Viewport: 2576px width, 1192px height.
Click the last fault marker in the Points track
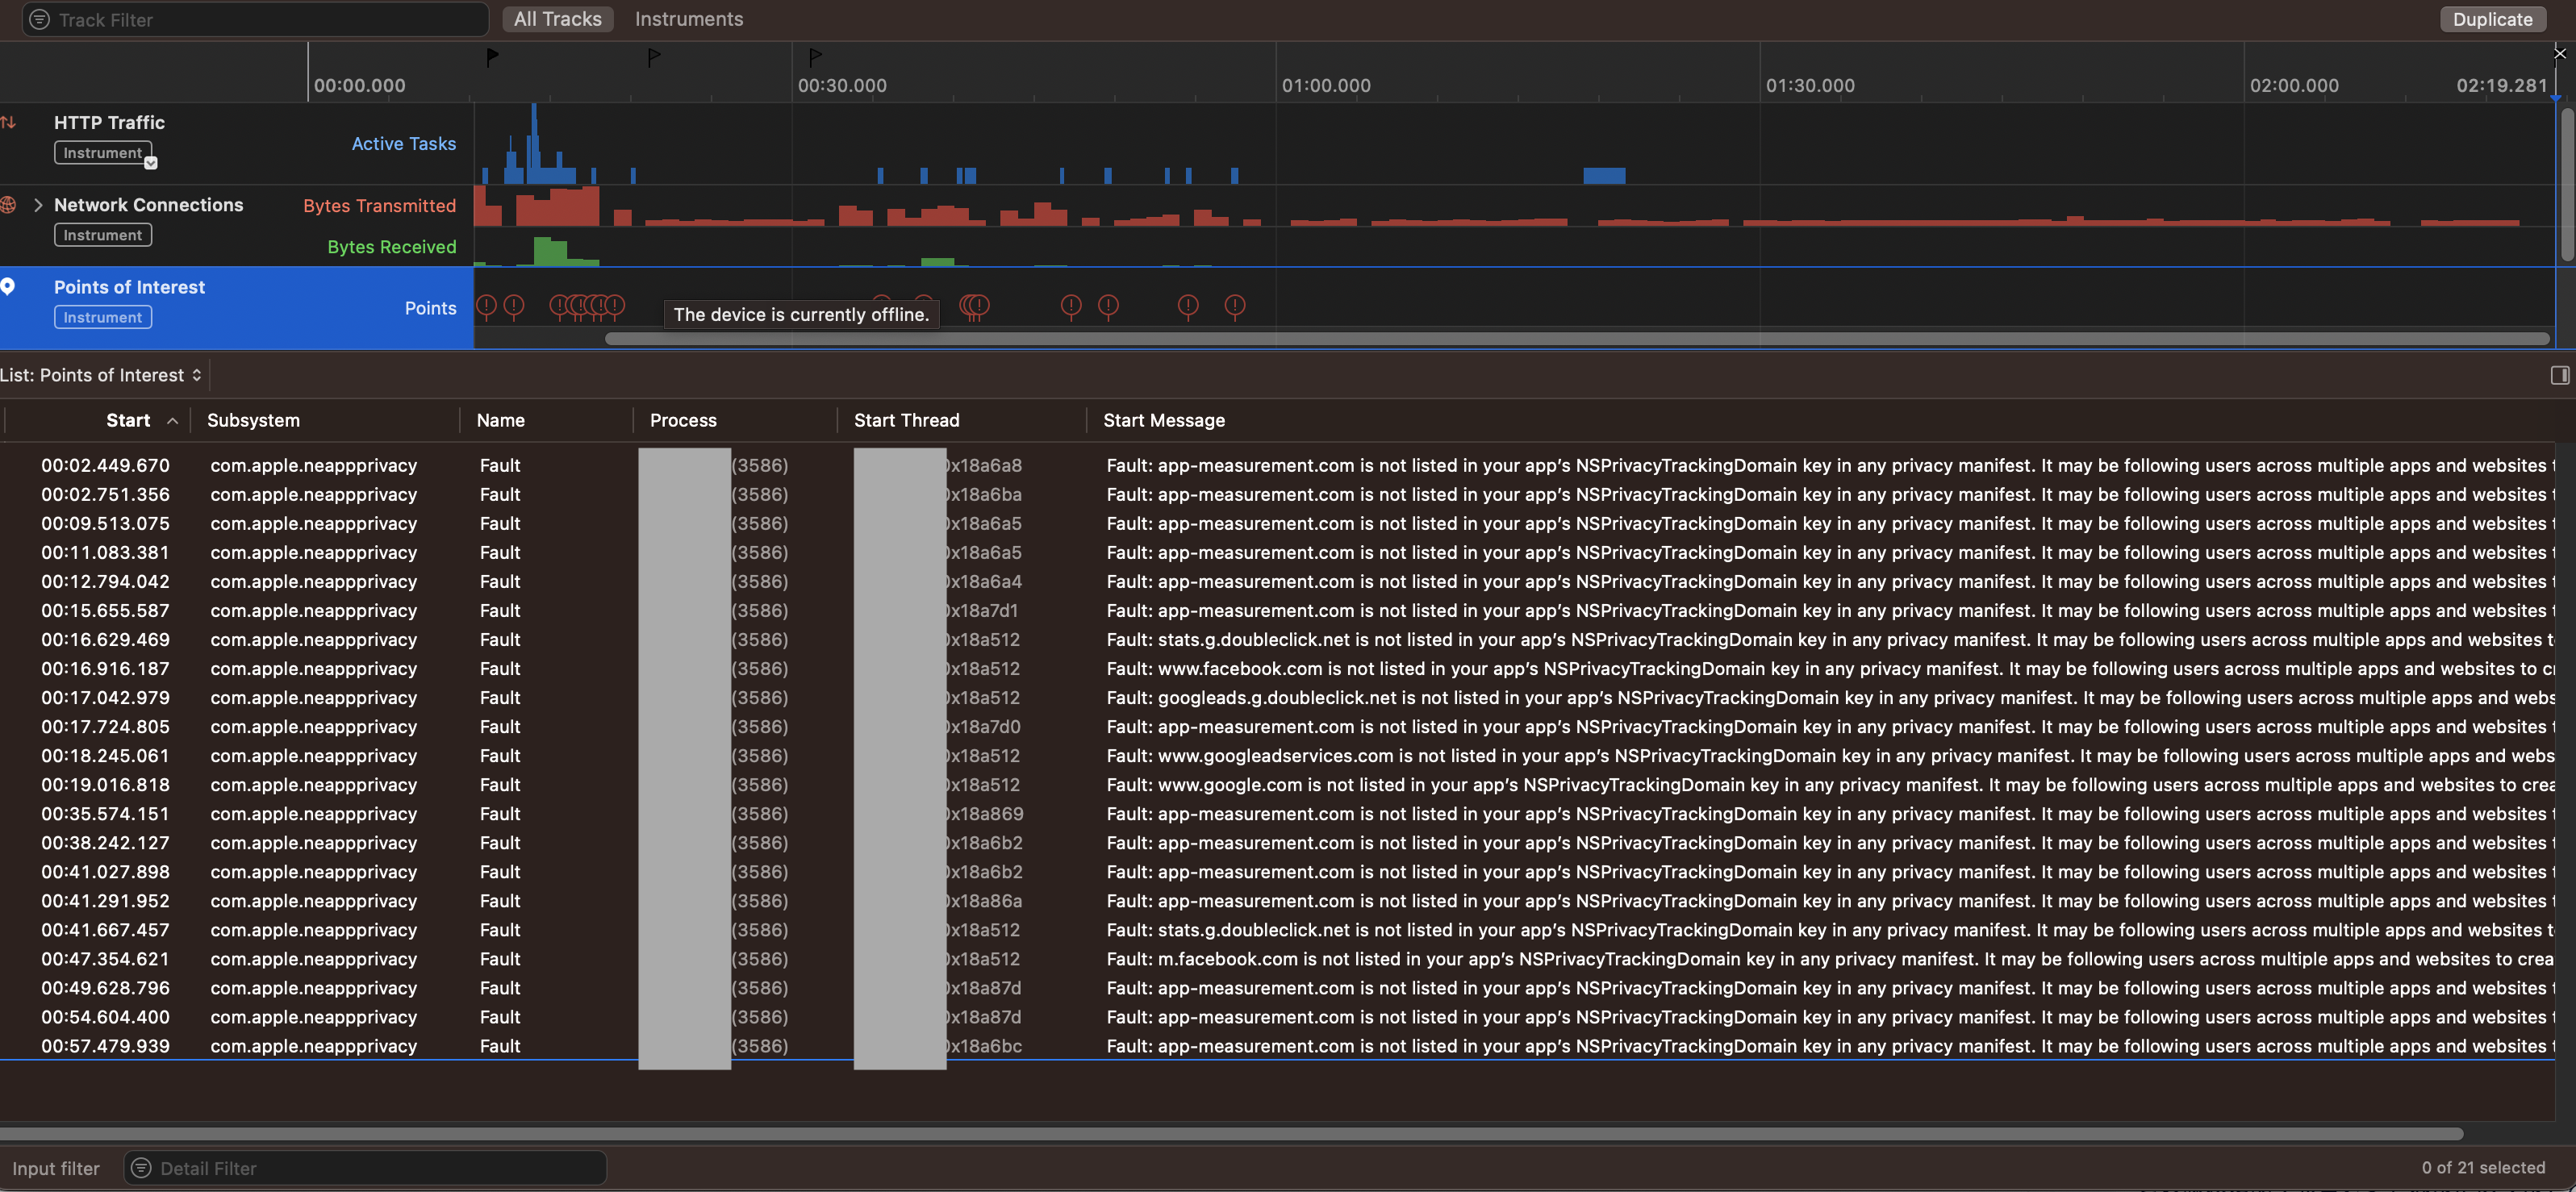tap(1235, 306)
